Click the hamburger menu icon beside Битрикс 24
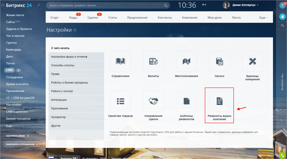 3,5
